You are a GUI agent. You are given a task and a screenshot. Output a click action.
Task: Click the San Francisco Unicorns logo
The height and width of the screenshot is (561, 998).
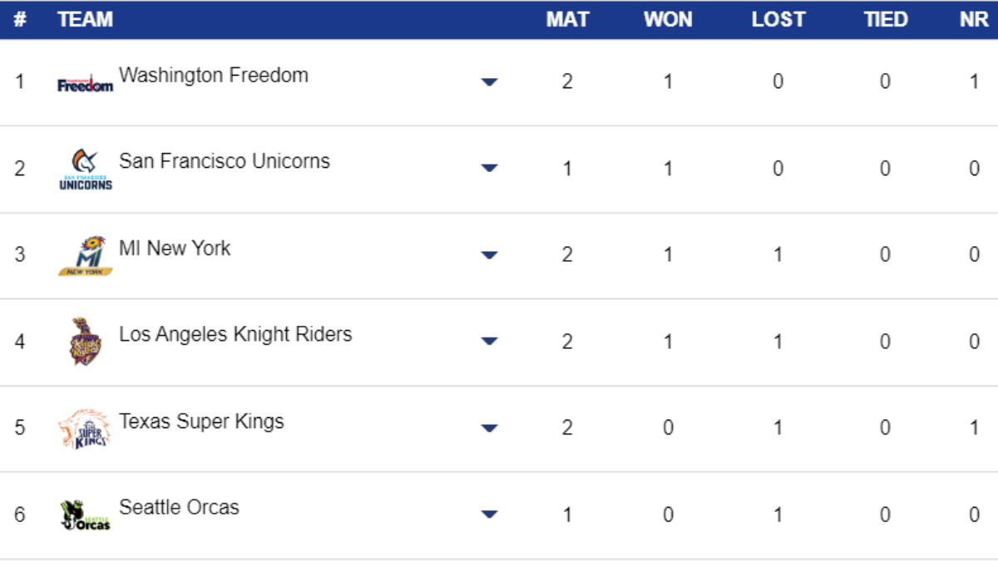(85, 170)
